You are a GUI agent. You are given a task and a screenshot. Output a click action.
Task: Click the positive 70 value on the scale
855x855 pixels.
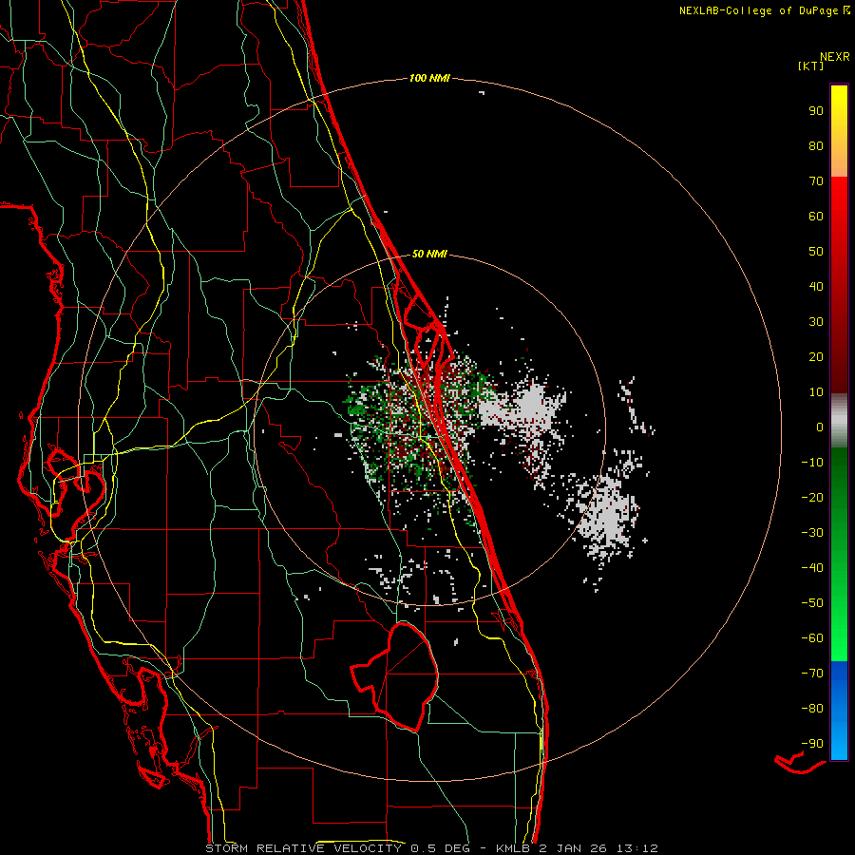[816, 181]
